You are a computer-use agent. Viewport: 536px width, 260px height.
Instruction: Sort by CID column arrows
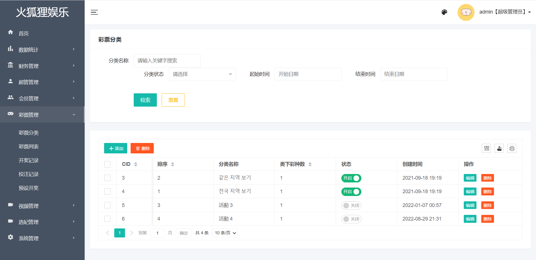point(136,164)
